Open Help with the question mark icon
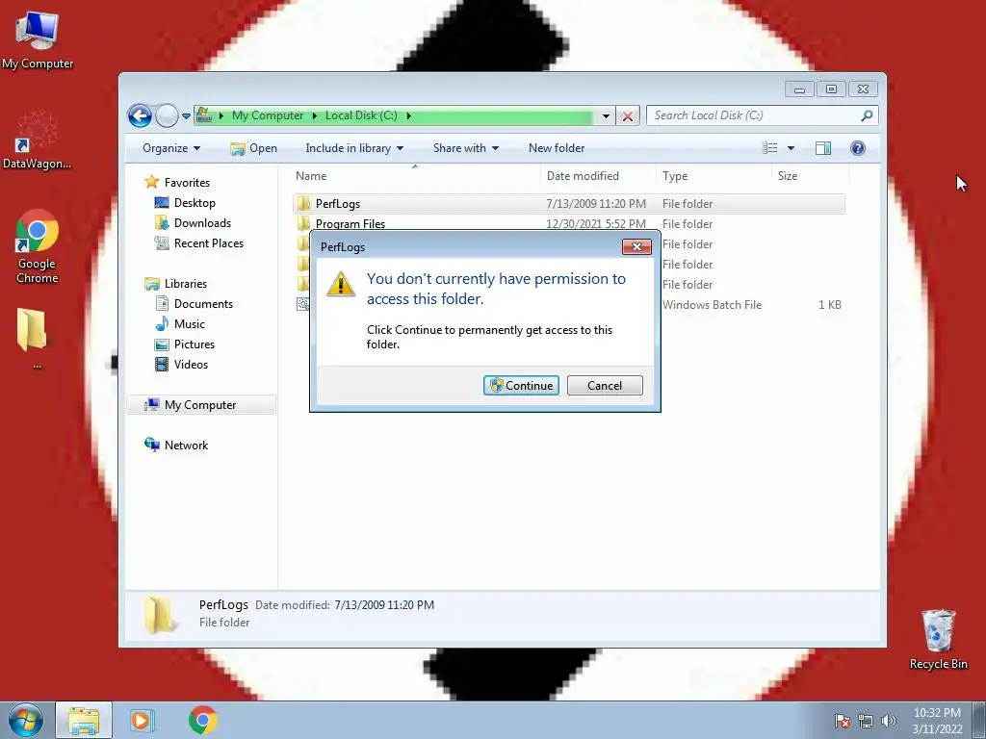986x739 pixels. pyautogui.click(x=858, y=148)
